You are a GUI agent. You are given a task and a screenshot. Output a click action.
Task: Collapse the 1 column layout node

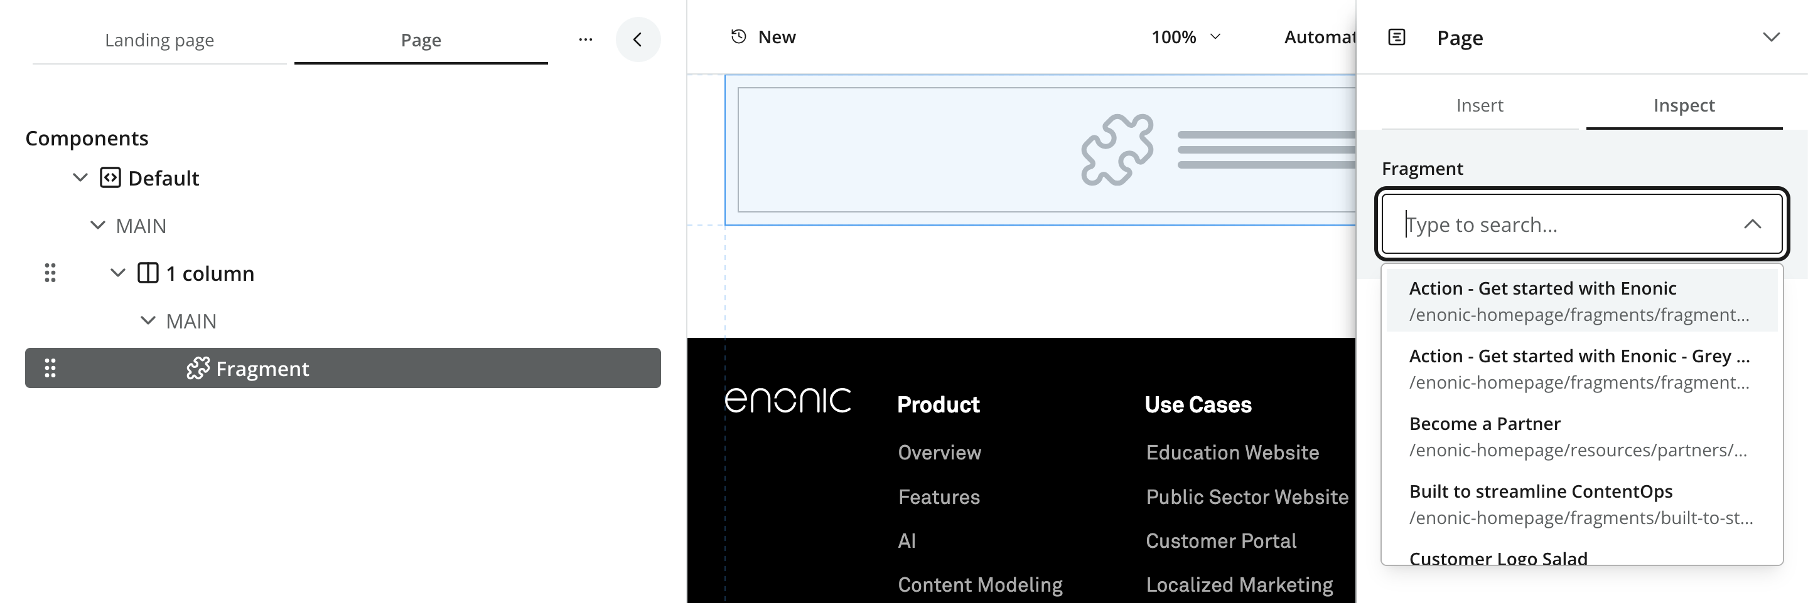pyautogui.click(x=118, y=273)
